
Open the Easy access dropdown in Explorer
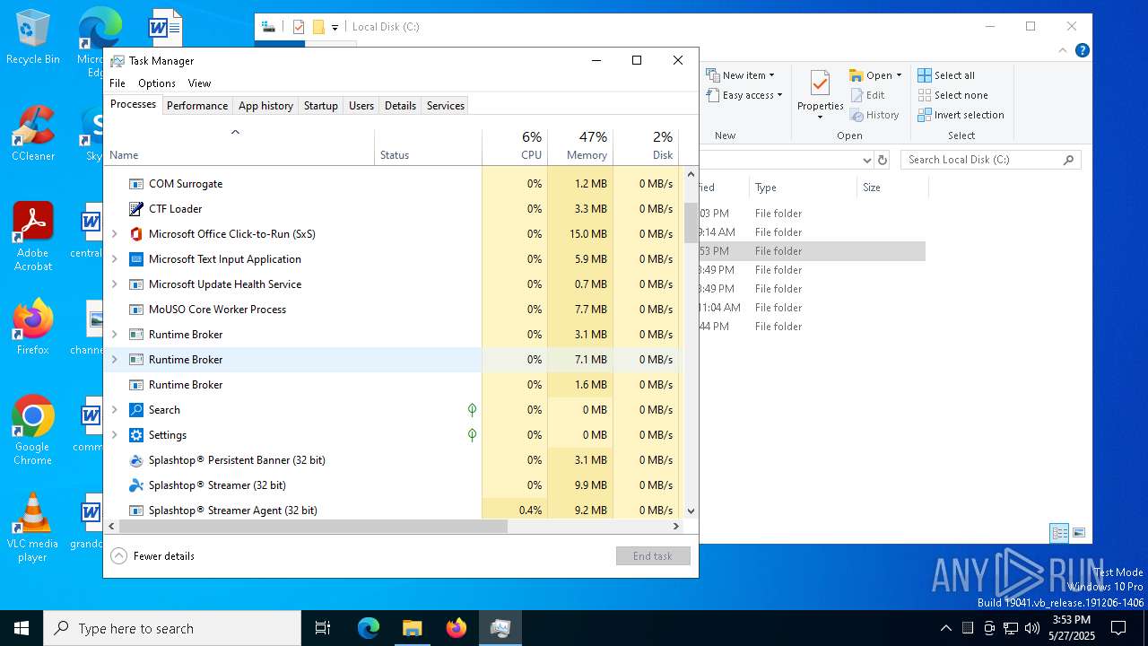(744, 95)
